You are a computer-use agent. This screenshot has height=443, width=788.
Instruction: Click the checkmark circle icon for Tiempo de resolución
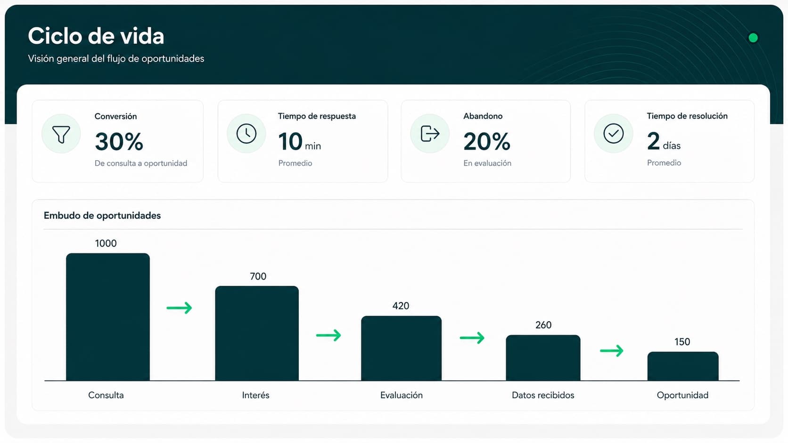click(x=614, y=134)
